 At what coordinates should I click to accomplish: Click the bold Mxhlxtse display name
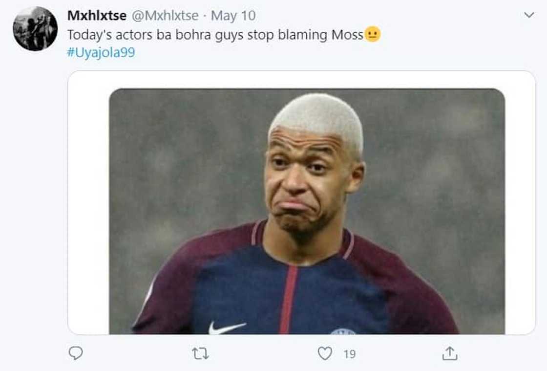pos(97,16)
